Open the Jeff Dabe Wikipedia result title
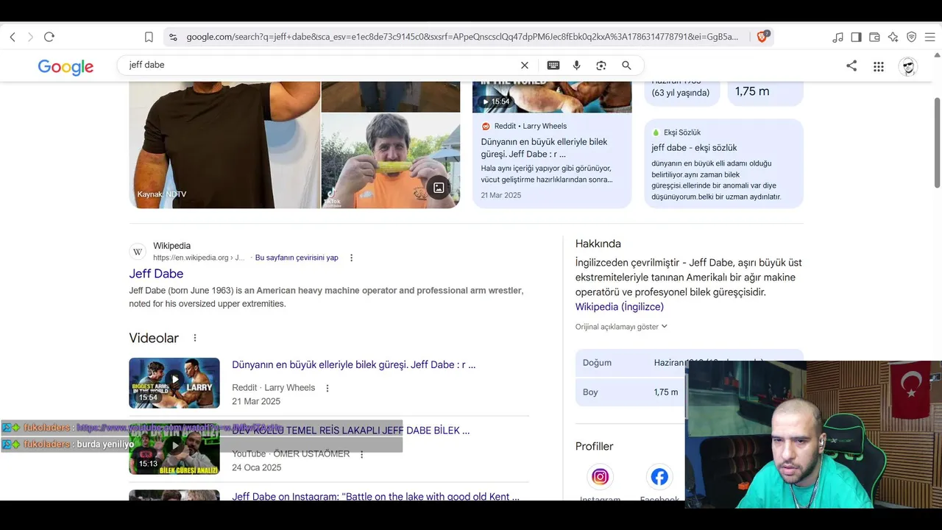This screenshot has width=942, height=530. (x=156, y=274)
